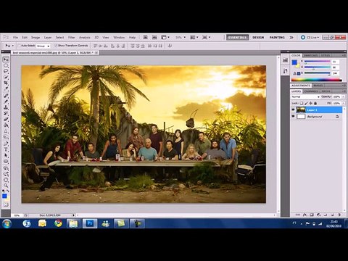Open the File menu
The height and width of the screenshot is (261, 348).
click(15, 38)
